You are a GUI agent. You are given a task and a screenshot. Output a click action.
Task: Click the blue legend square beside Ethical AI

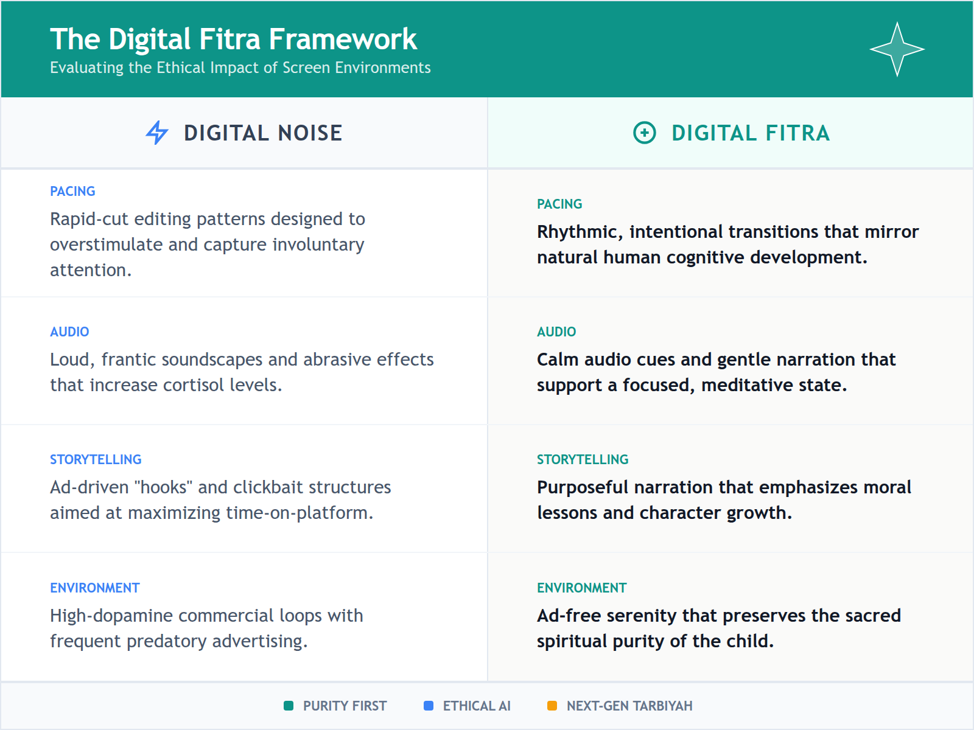427,706
